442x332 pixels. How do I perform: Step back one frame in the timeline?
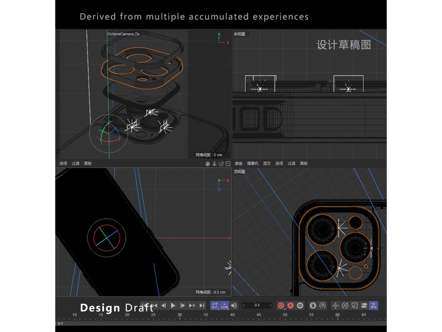pos(164,306)
